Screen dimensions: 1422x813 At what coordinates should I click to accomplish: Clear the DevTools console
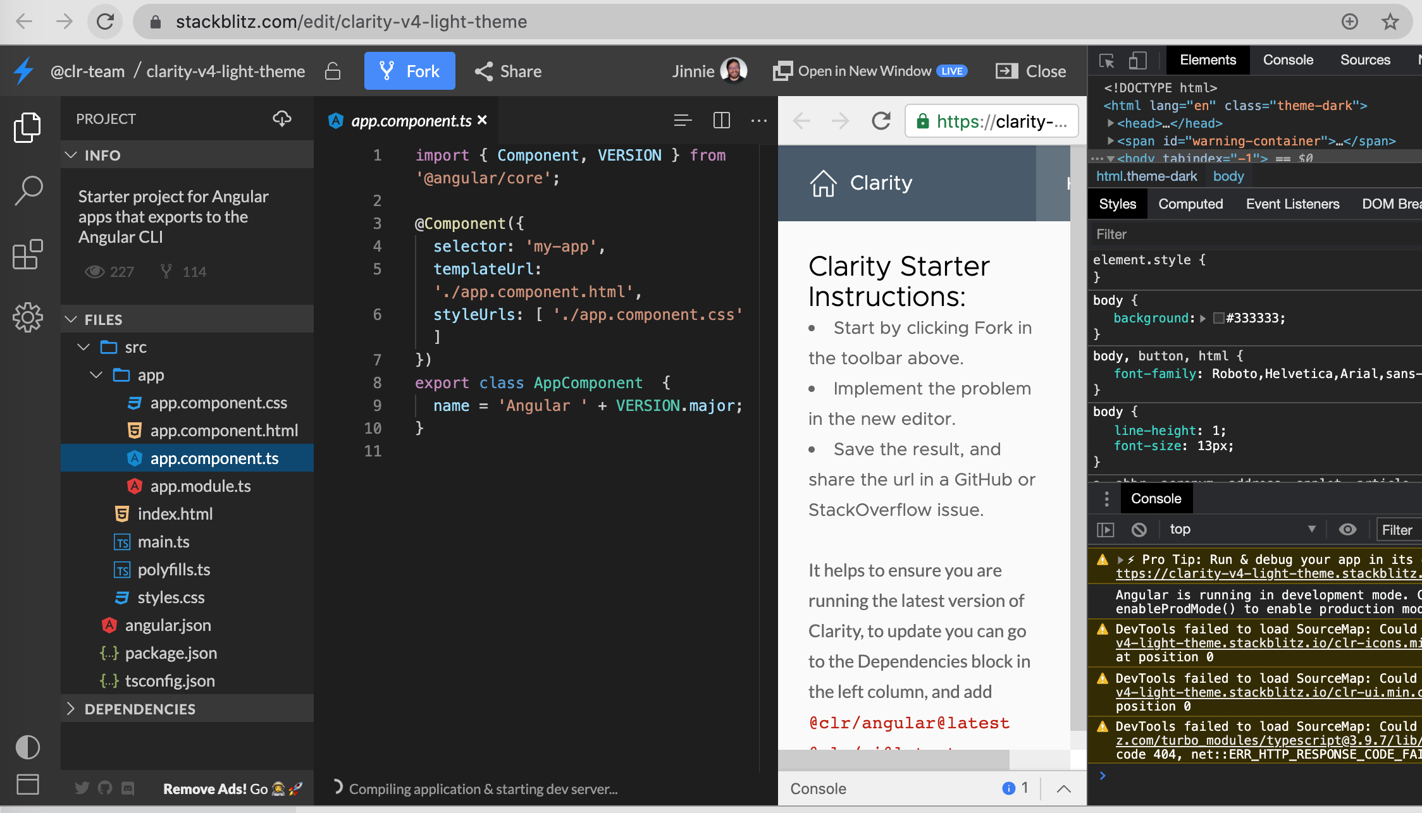(x=1139, y=529)
